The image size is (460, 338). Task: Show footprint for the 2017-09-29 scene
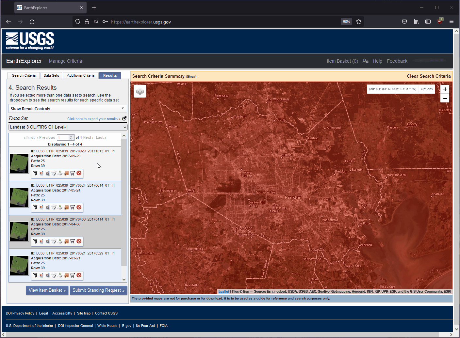click(x=36, y=173)
